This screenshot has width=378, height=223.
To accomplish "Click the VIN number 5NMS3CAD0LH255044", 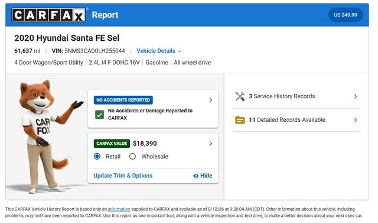I will [x=94, y=51].
